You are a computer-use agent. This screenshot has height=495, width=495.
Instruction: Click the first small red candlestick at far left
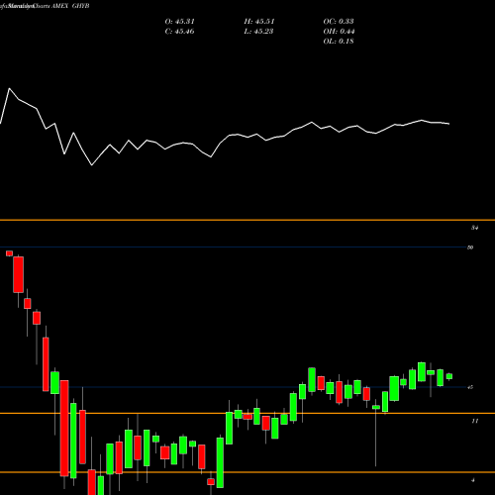(x=9, y=253)
